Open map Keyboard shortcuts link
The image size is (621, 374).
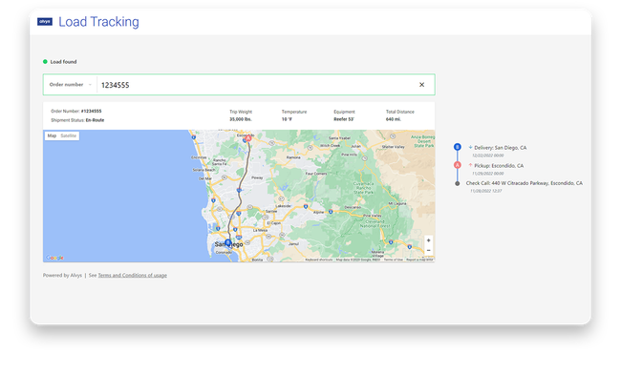319,260
